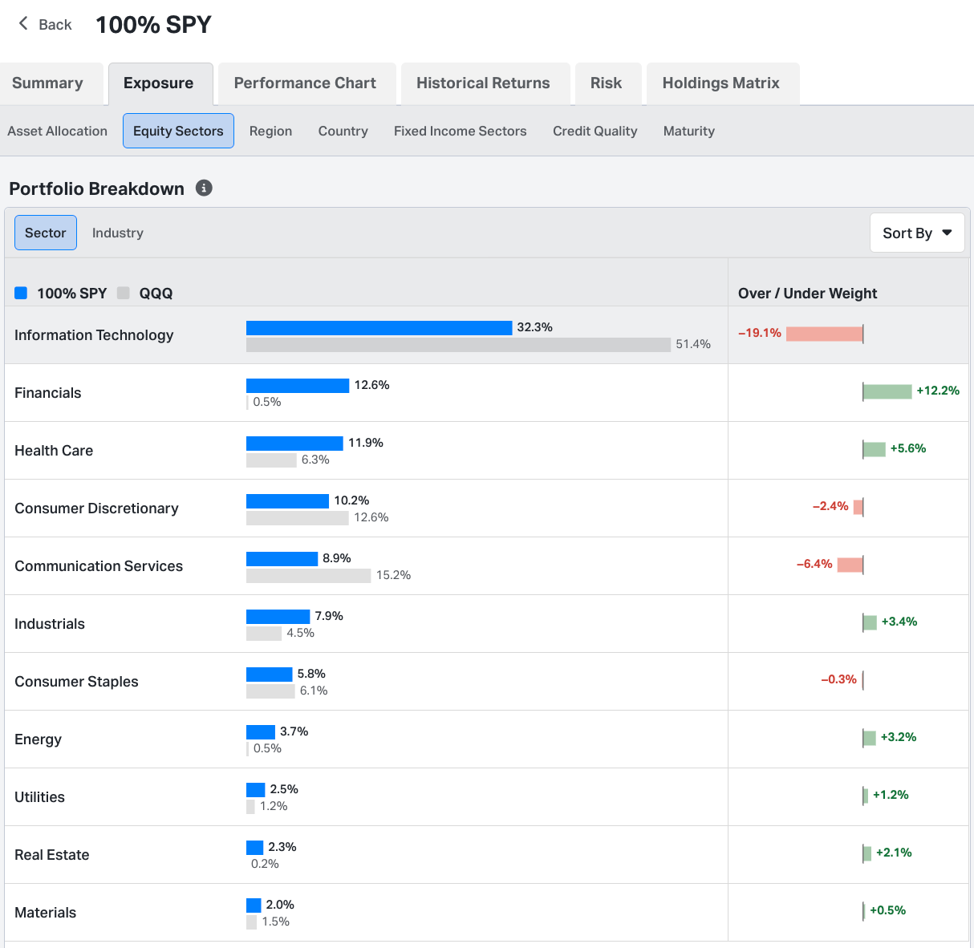View the Holdings Matrix tab
This screenshot has width=974, height=948.
tap(722, 83)
